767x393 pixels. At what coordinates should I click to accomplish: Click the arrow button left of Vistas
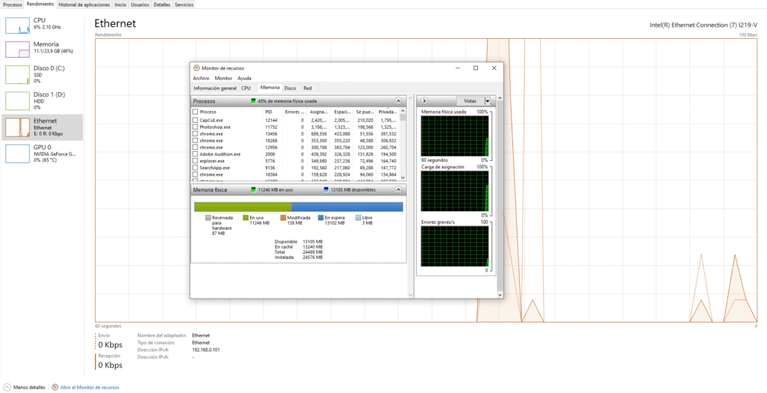[x=424, y=100]
